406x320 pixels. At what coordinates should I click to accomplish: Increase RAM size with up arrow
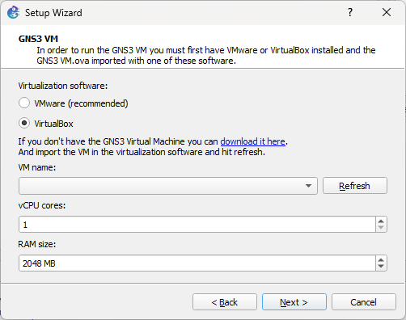(381, 260)
